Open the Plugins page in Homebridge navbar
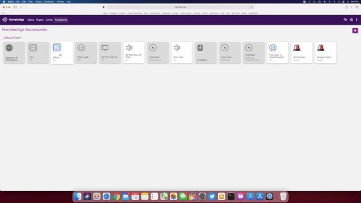 pyautogui.click(x=39, y=20)
